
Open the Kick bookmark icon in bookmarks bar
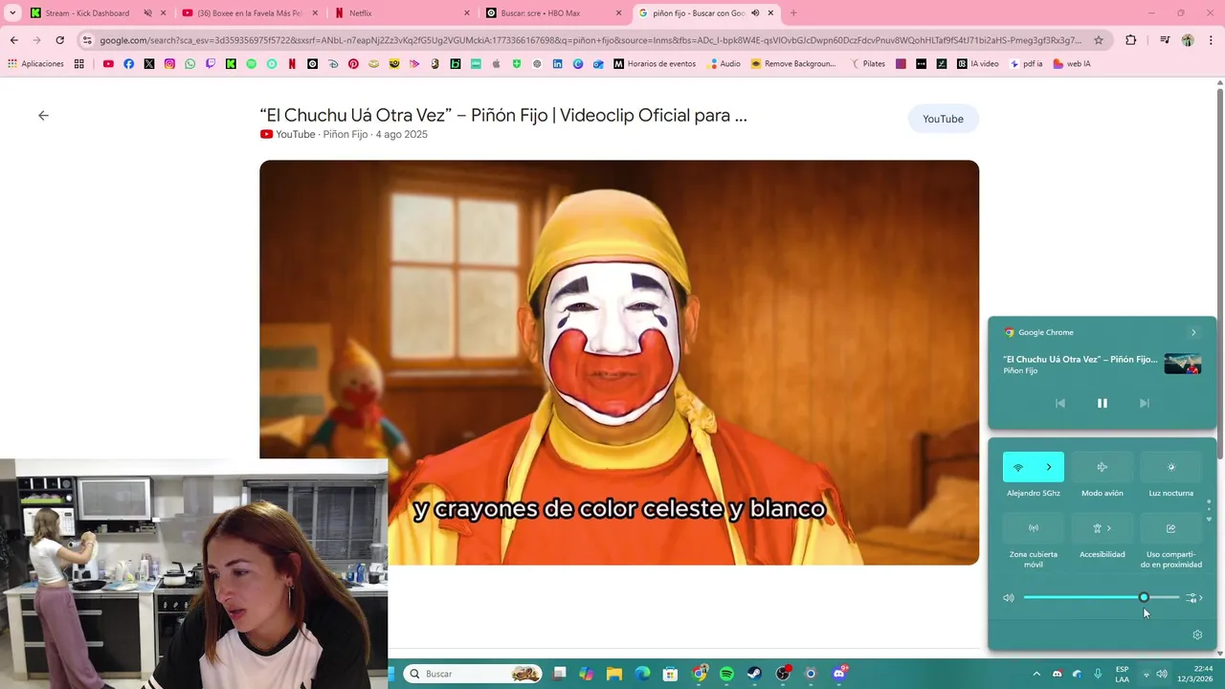pyautogui.click(x=231, y=64)
